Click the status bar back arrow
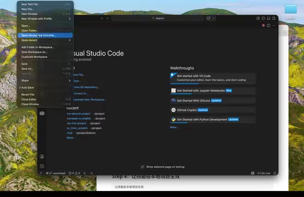 85,173
